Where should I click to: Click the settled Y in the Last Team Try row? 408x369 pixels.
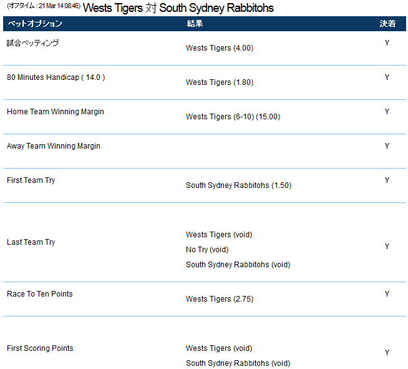coord(387,247)
